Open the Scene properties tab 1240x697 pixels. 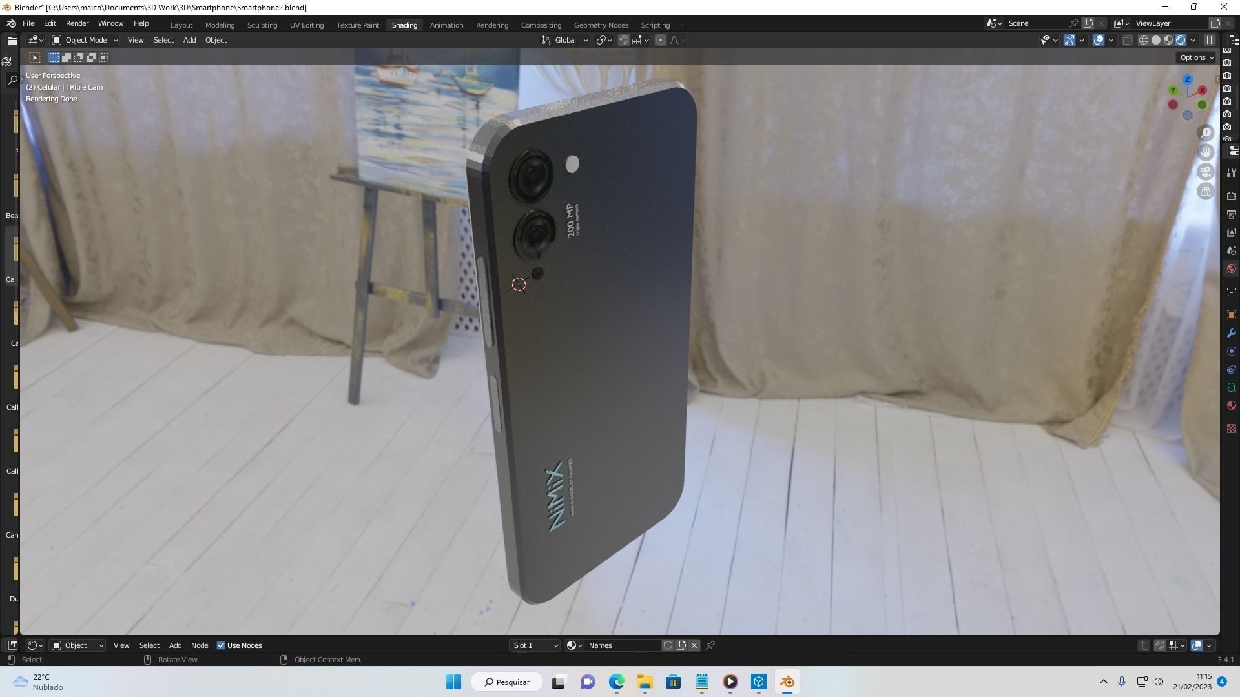pos(1232,250)
